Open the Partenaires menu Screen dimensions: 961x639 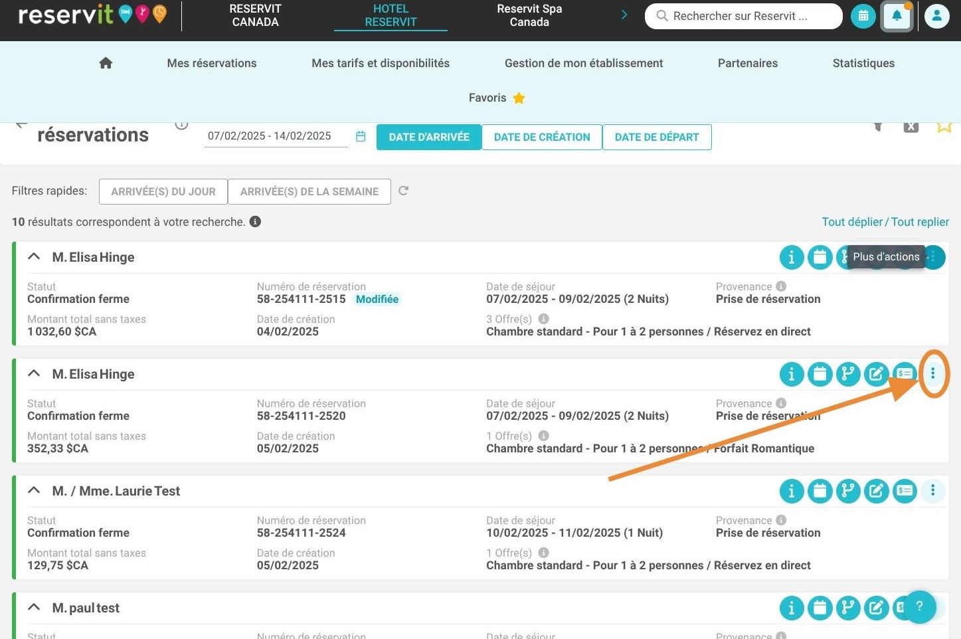coord(748,63)
